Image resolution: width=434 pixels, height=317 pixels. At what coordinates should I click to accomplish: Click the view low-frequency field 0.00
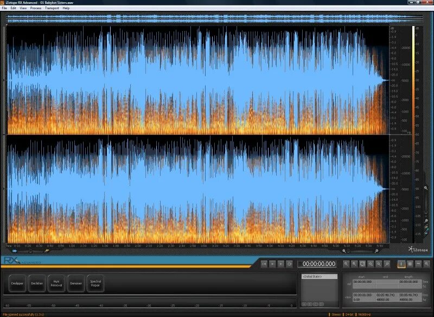point(364,300)
